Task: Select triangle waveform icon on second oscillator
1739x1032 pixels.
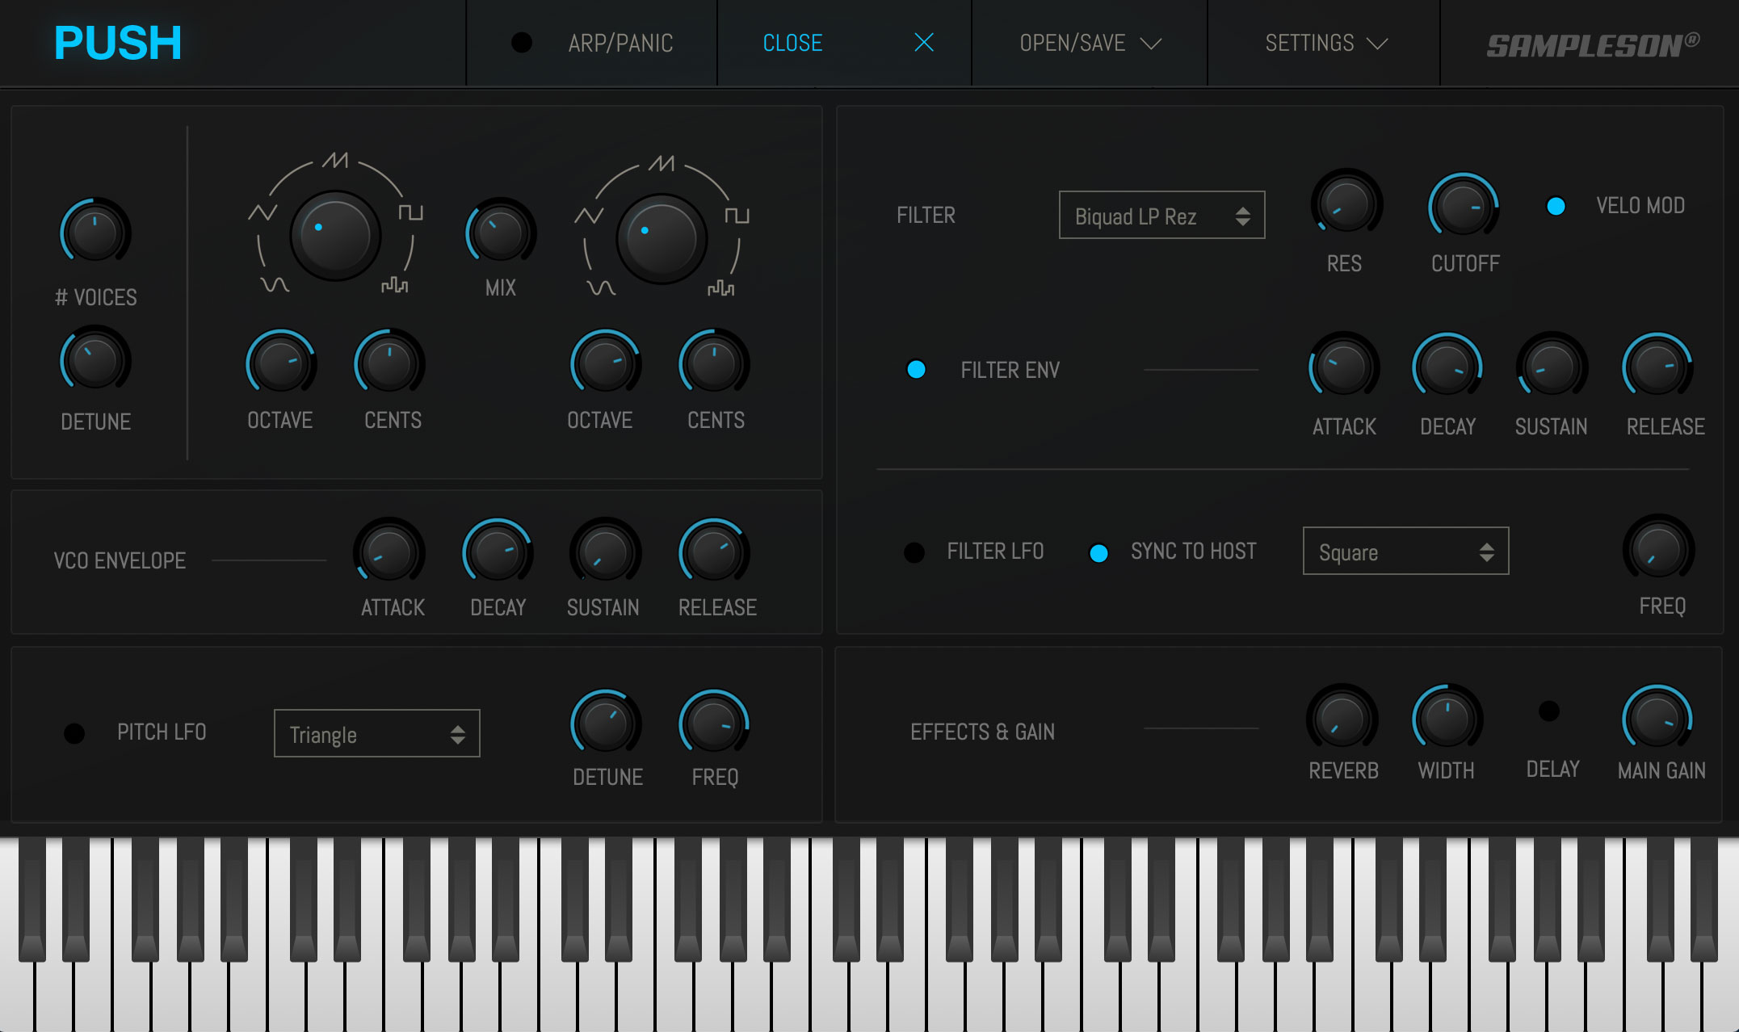Action: 589,216
